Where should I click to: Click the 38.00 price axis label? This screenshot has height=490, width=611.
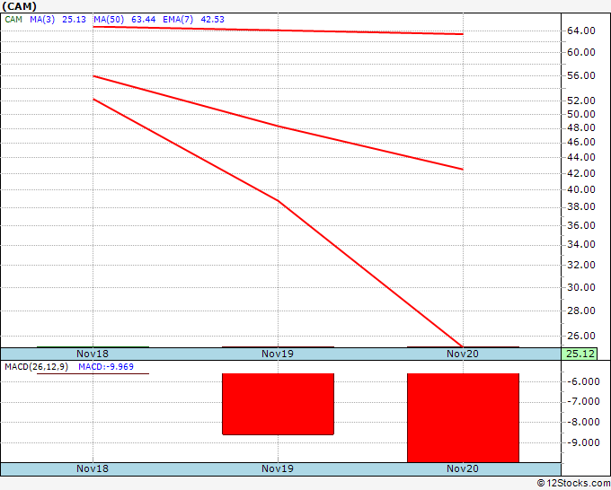581,206
